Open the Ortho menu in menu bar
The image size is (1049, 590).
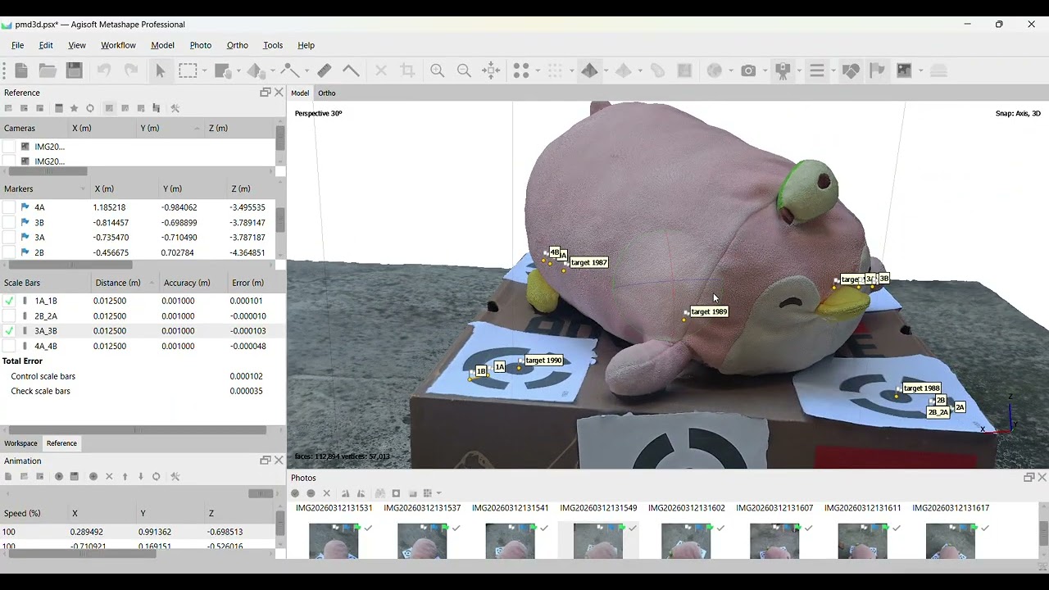[x=237, y=45]
